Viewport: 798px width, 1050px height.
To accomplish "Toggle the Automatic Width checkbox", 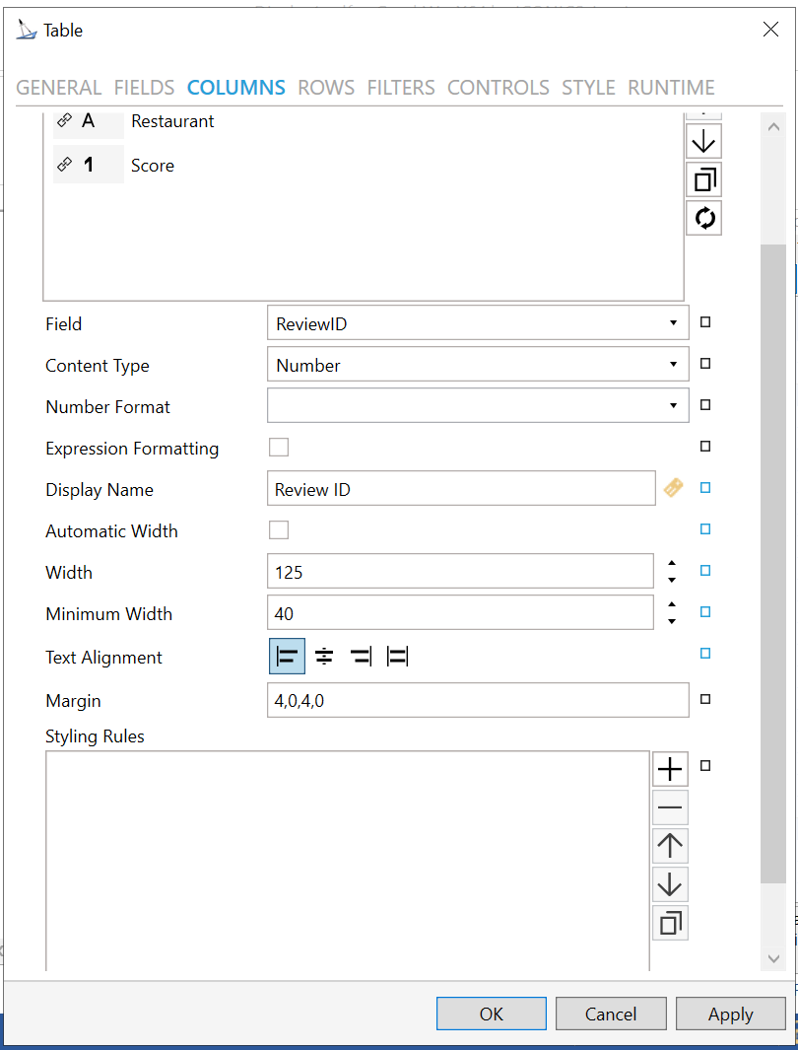I will point(279,530).
